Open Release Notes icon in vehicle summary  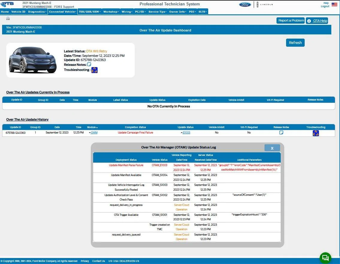89,64
